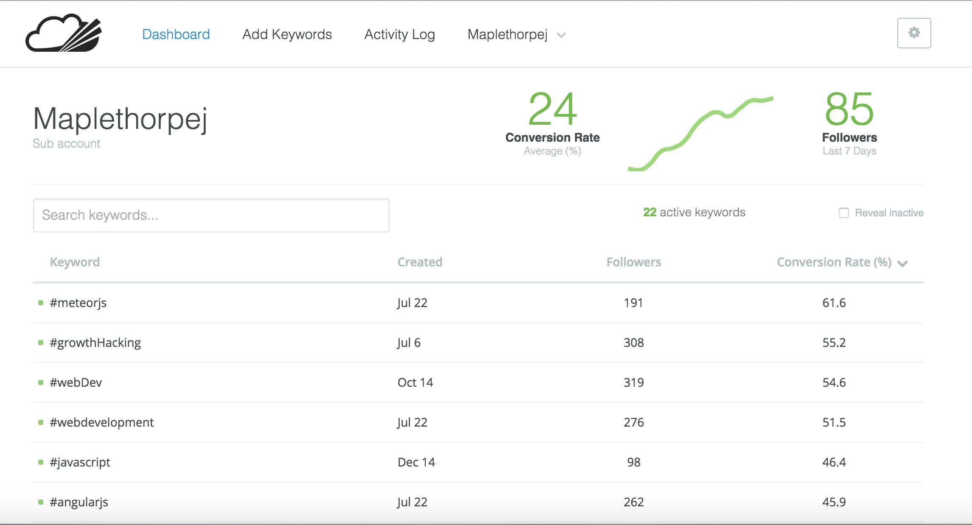Viewport: 972px width, 525px height.
Task: Open the Activity Log page
Action: point(399,34)
